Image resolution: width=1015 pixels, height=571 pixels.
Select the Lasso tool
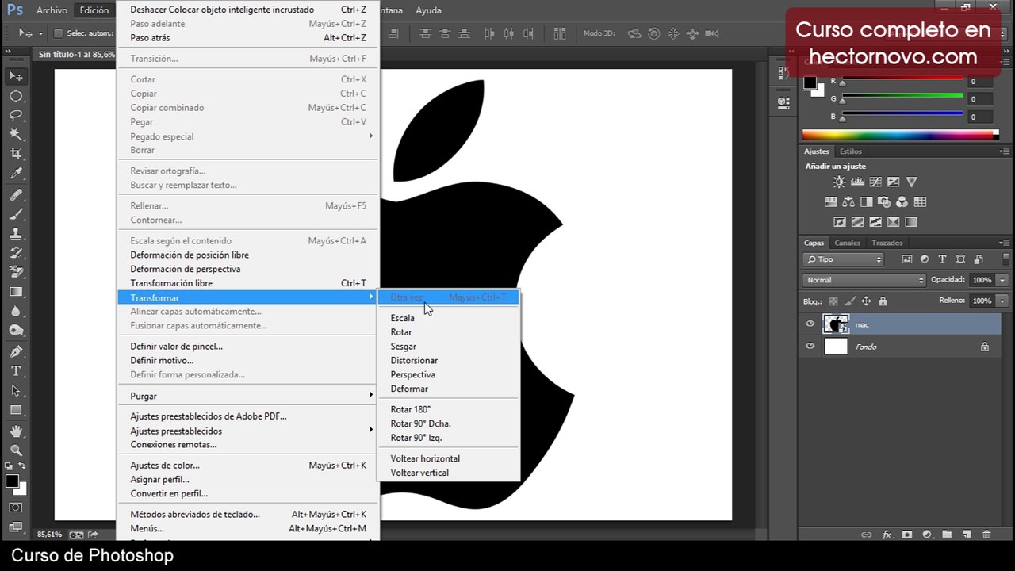click(16, 115)
